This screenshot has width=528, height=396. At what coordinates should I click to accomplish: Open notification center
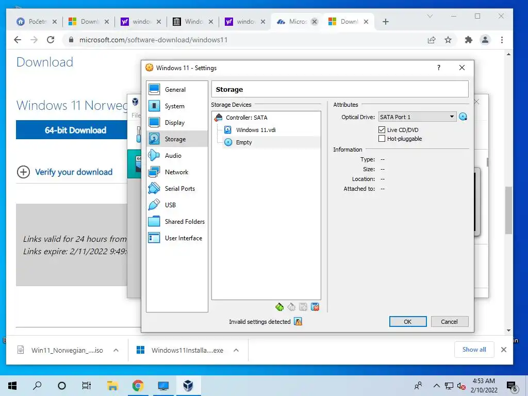[511, 387]
